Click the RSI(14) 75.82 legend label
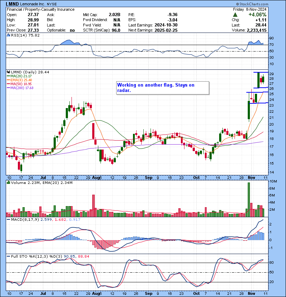 (x=25, y=35)
